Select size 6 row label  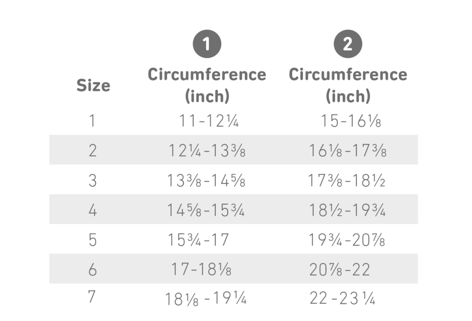(92, 269)
